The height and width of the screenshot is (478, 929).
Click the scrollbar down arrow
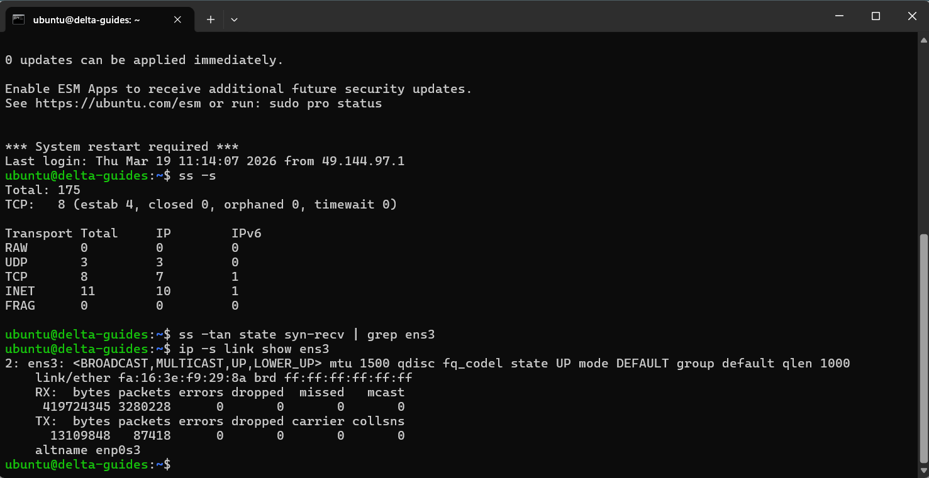923,471
